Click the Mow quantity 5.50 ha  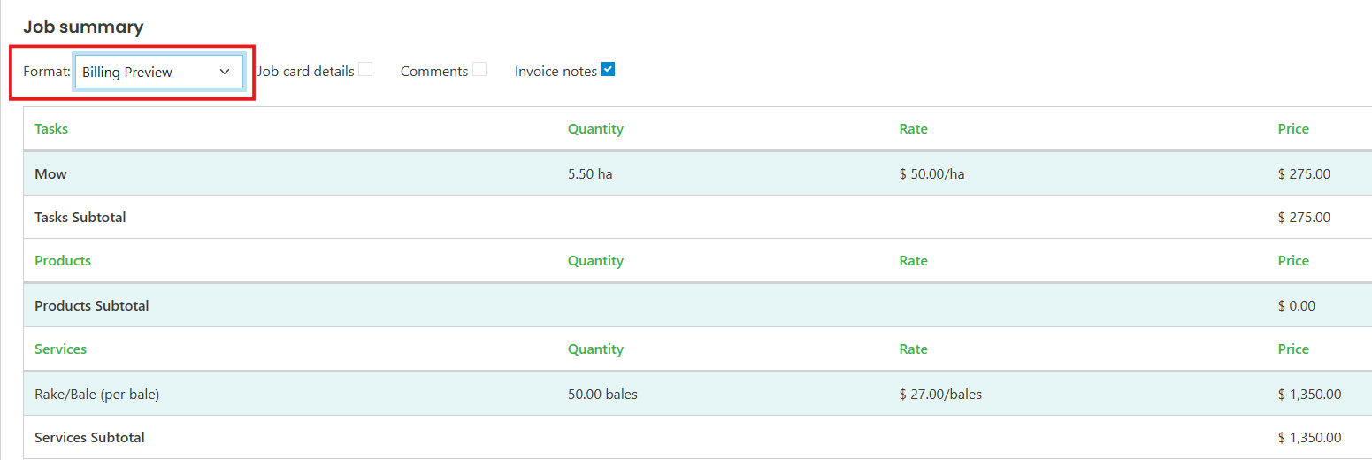pyautogui.click(x=590, y=174)
